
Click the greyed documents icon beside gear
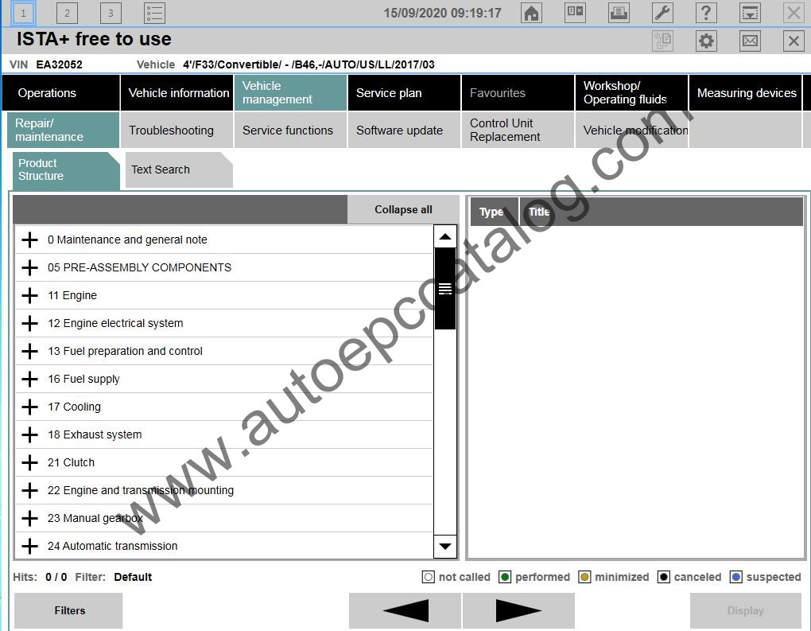[x=662, y=41]
